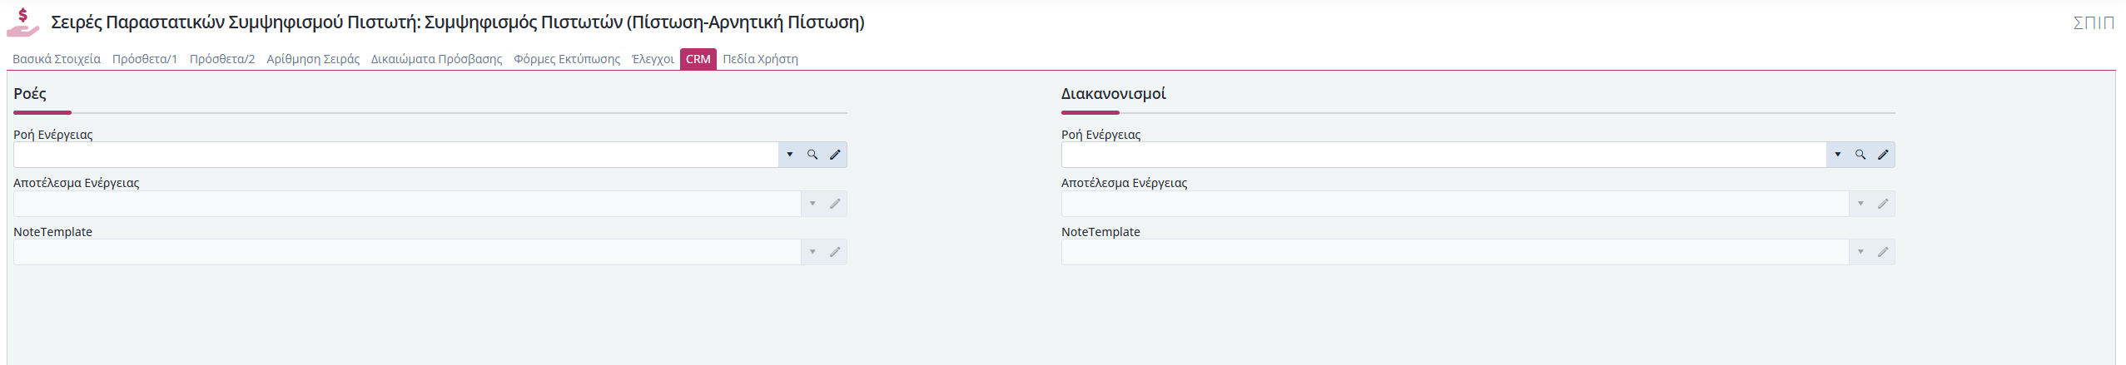The height and width of the screenshot is (365, 2126).
Task: Go to the Δικαιώματα Πρόσβασης tab
Action: (x=436, y=59)
